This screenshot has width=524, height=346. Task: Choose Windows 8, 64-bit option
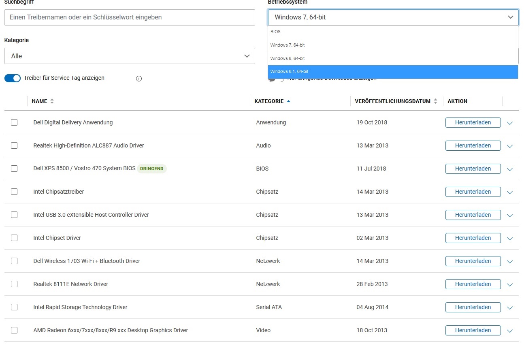393,58
